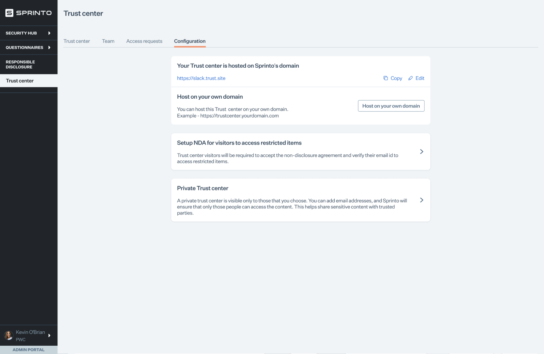The height and width of the screenshot is (354, 544).
Task: Copy the trust center URL
Action: (393, 78)
